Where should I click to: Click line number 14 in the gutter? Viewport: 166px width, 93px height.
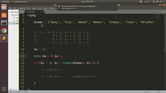point(23,63)
